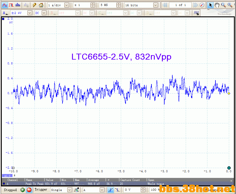Image resolution: width=236 pixels, height=194 pixels.
Task: Adjust the x 1 zoom factor stepper
Action: click(93, 5)
